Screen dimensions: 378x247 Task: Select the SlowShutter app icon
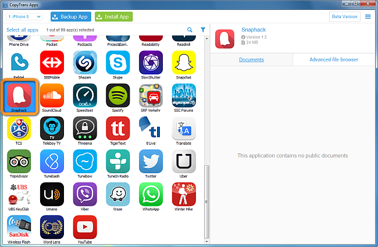tap(151, 62)
